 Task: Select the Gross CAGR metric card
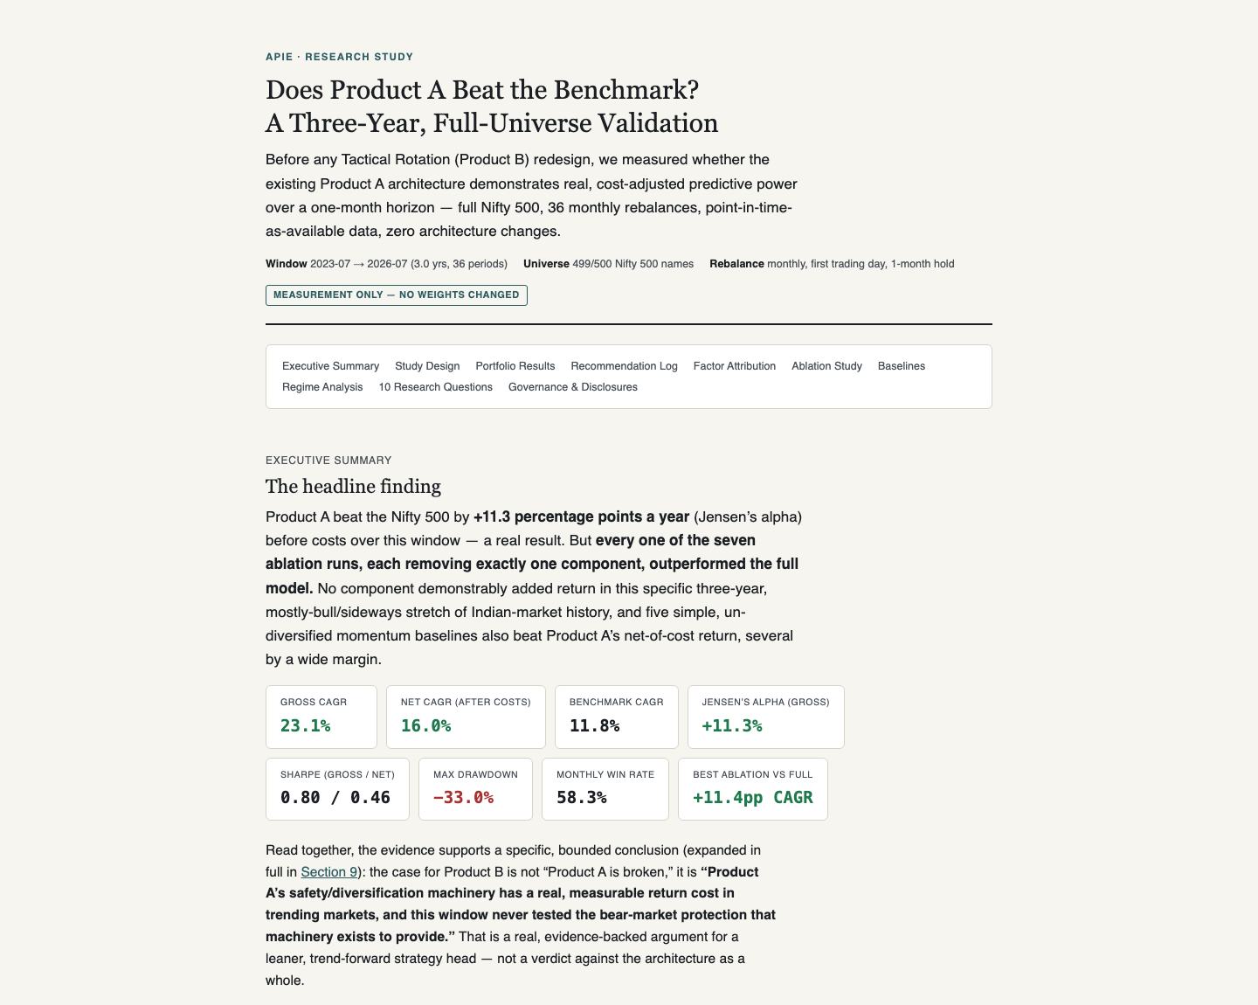tap(321, 717)
